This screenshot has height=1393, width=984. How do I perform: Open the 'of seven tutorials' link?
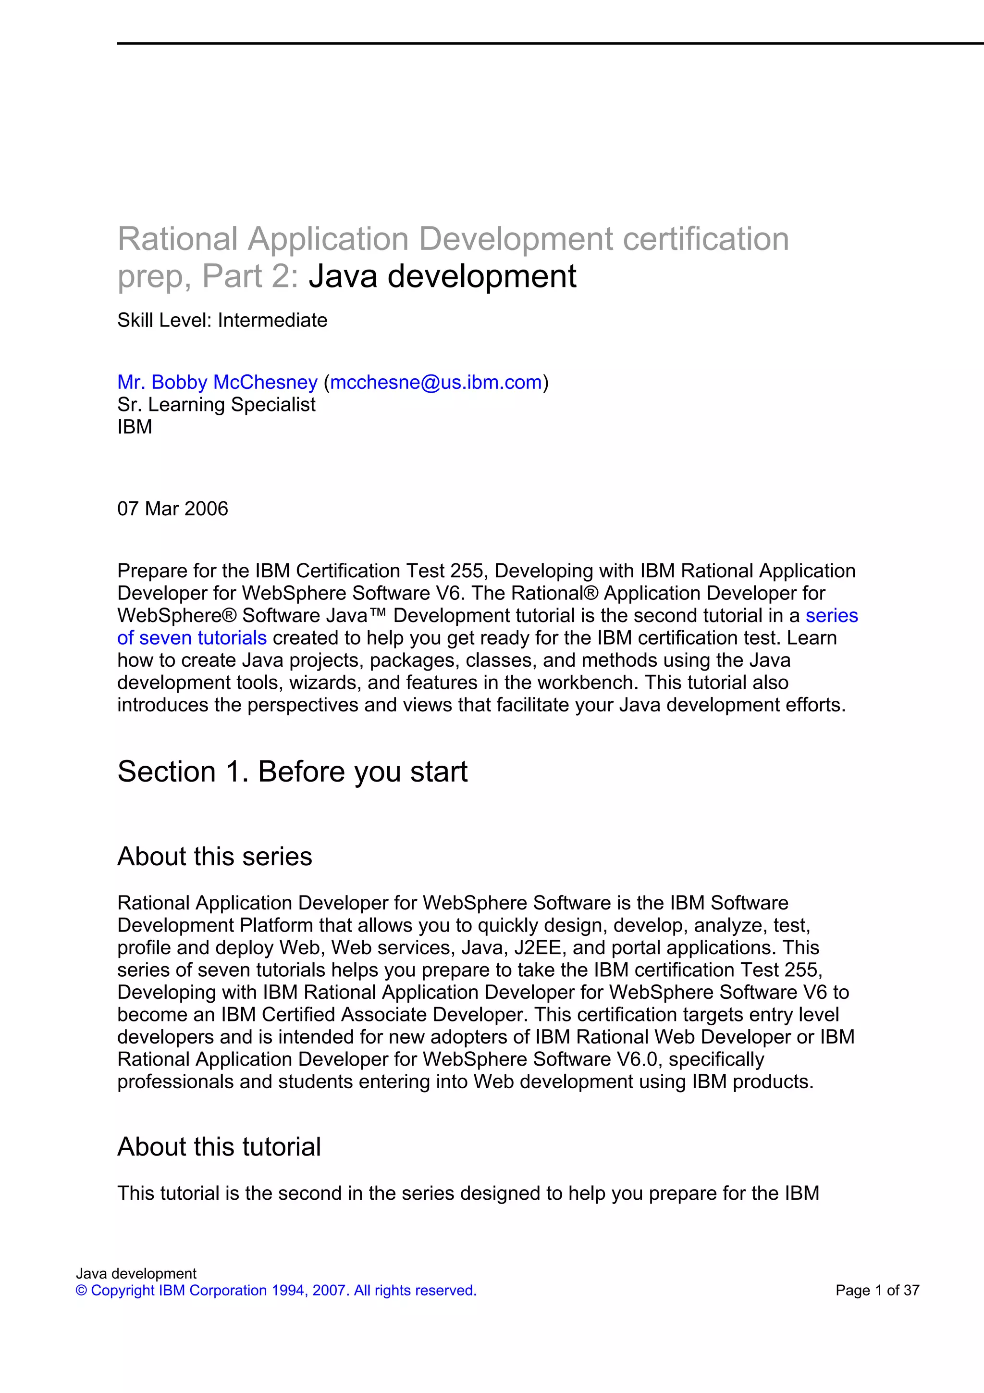point(192,638)
